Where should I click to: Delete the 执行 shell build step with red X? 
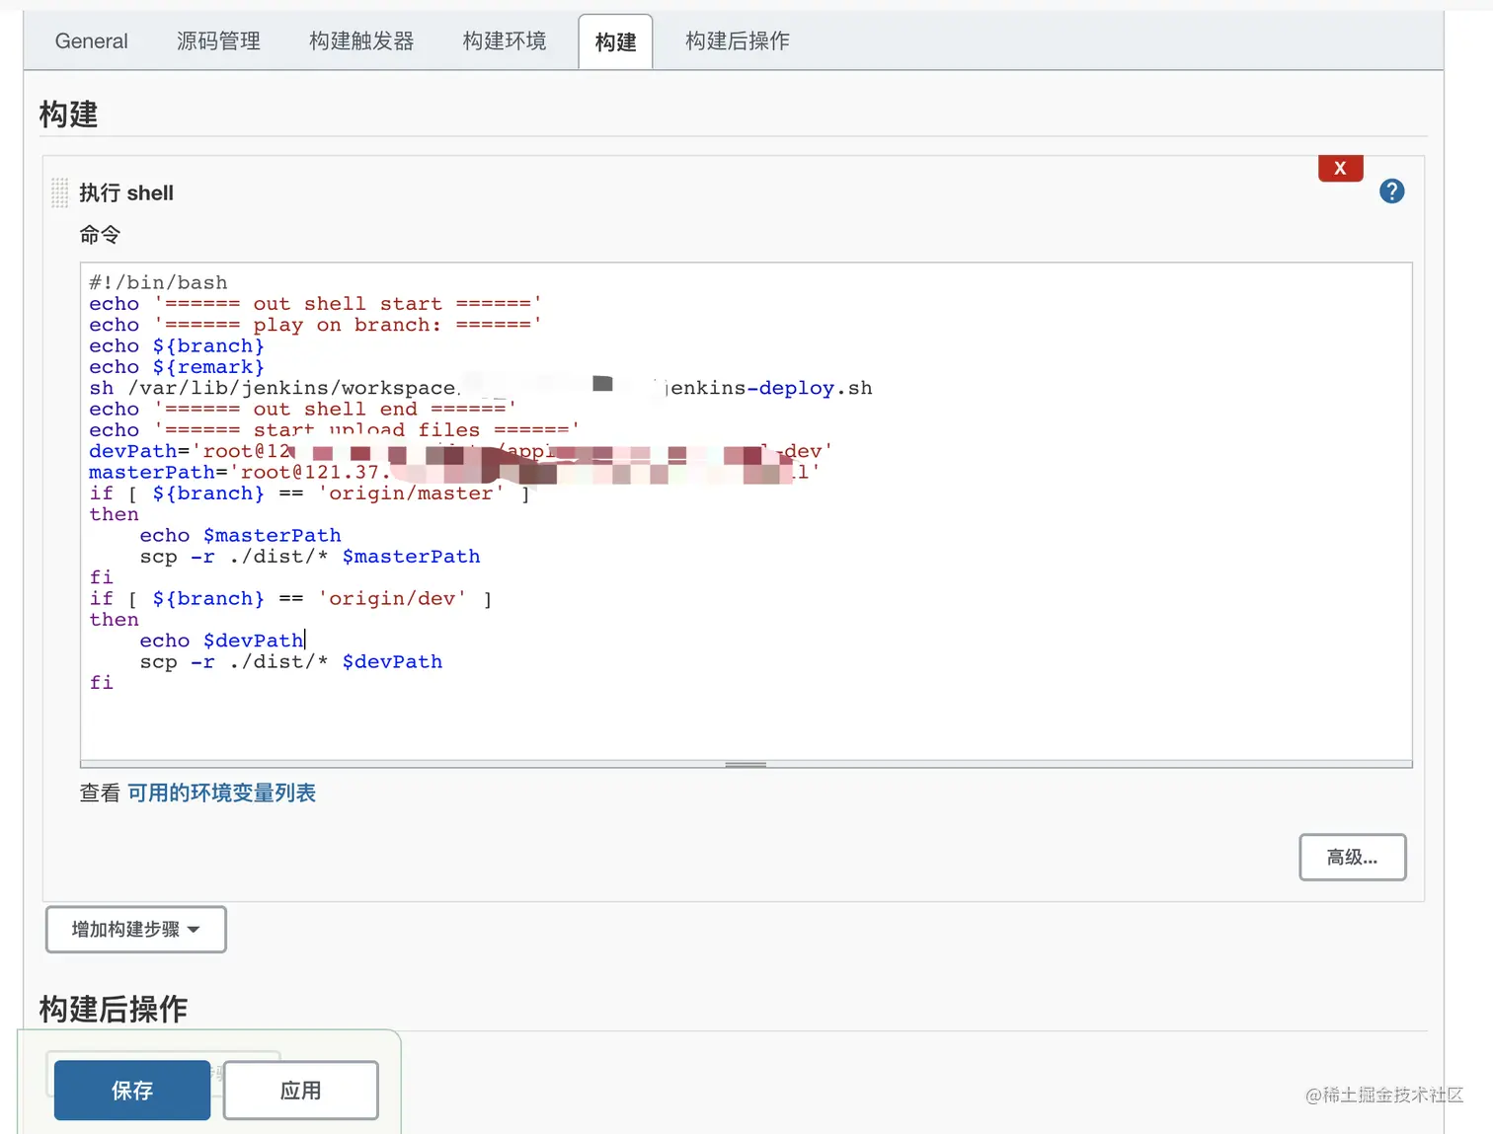[1340, 168]
